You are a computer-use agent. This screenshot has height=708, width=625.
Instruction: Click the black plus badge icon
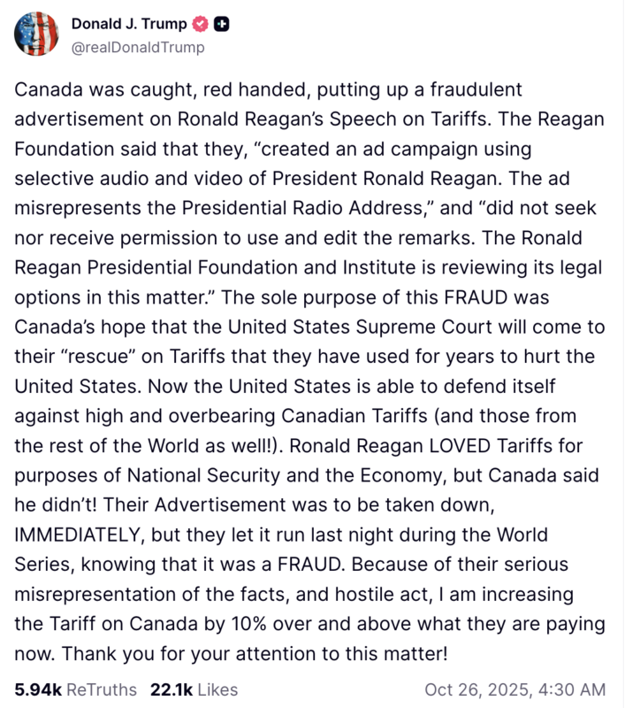pos(222,24)
